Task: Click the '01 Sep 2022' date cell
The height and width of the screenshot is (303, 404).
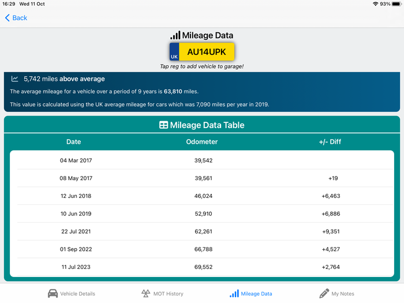Action: click(76, 249)
